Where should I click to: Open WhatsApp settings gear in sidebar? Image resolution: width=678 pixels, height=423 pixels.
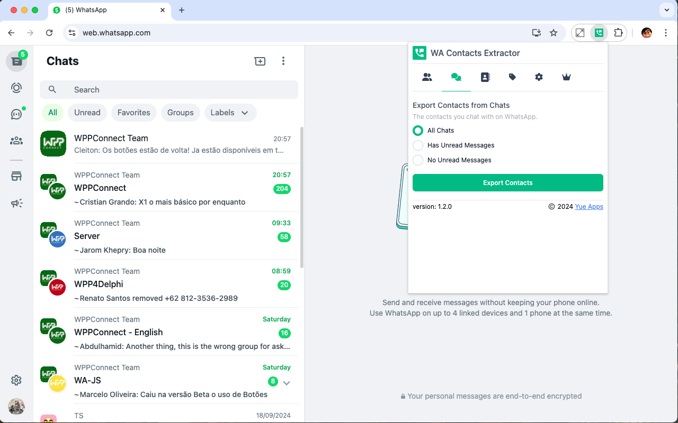coord(16,380)
